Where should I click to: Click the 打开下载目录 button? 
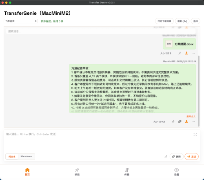(164, 21)
